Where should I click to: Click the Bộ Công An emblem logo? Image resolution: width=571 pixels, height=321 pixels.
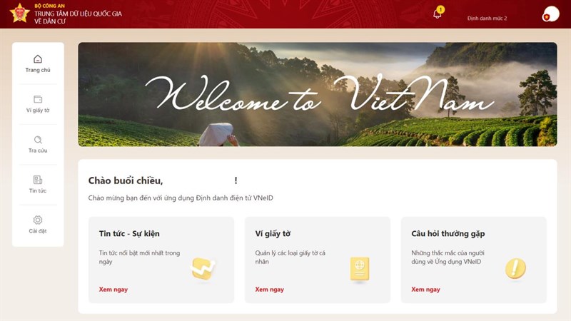point(20,13)
